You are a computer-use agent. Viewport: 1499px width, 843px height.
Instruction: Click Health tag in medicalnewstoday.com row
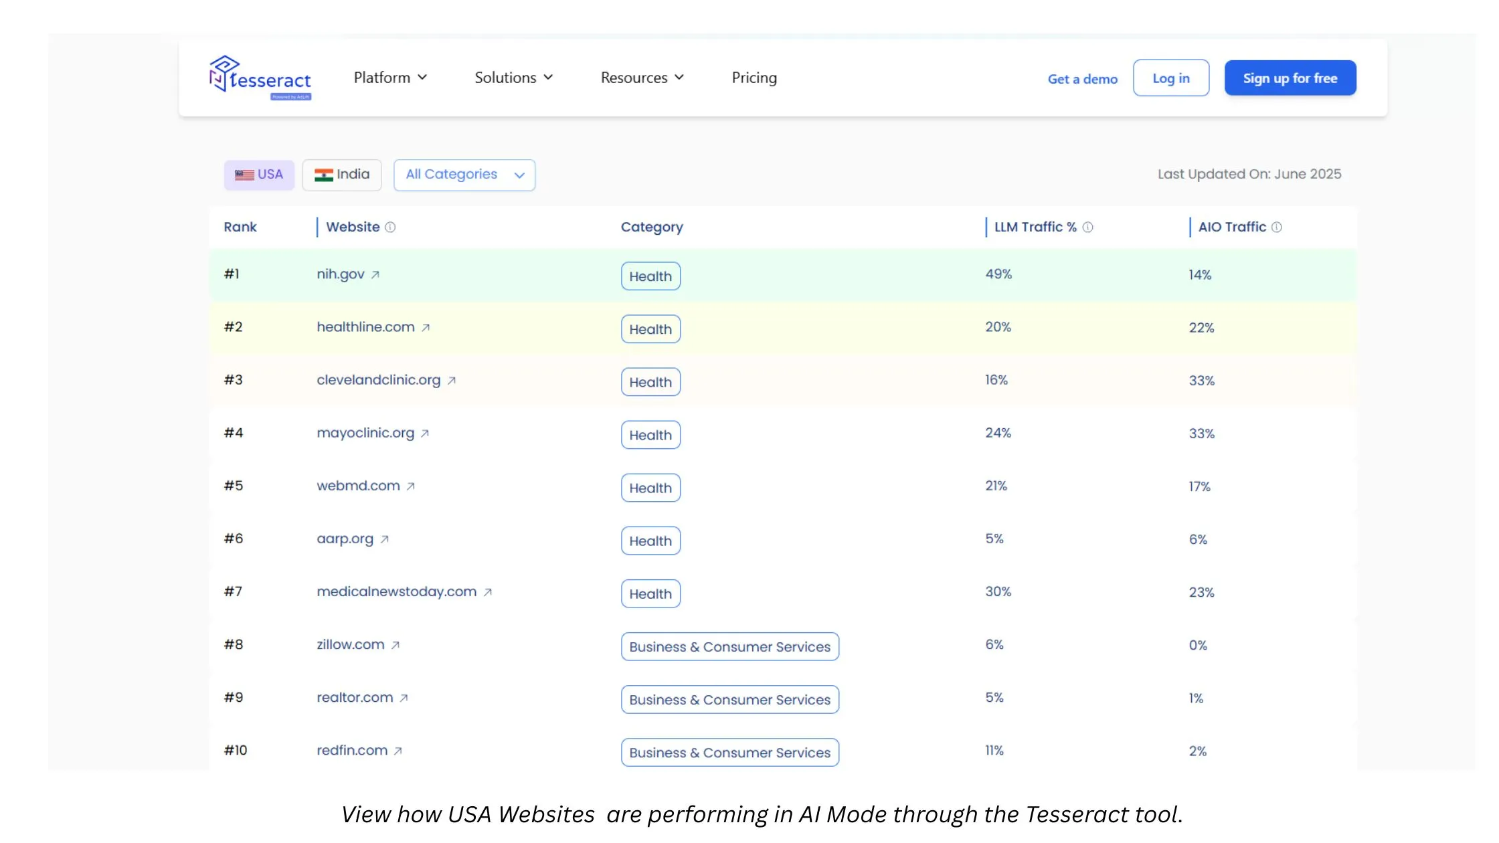(x=650, y=593)
